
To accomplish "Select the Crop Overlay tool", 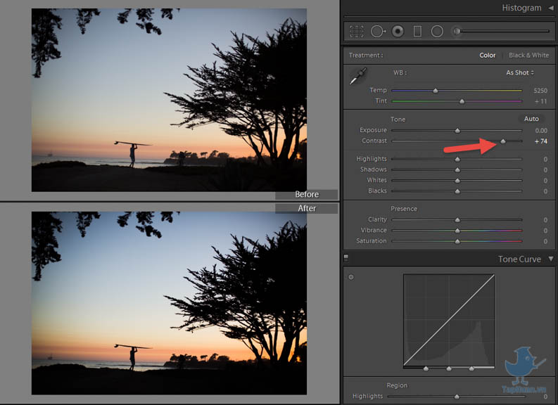I will point(357,32).
